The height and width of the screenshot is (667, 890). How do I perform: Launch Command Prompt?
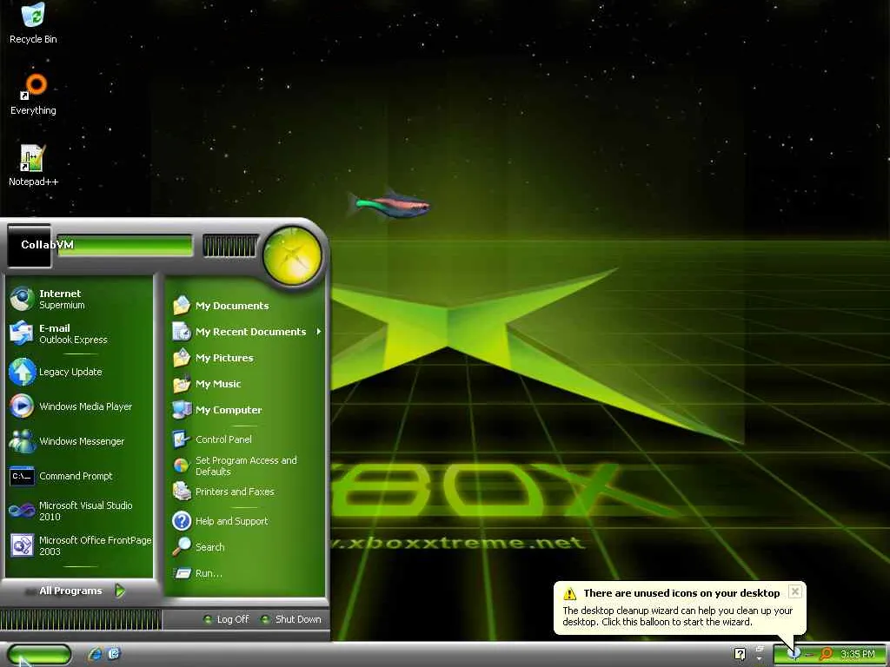click(x=79, y=476)
